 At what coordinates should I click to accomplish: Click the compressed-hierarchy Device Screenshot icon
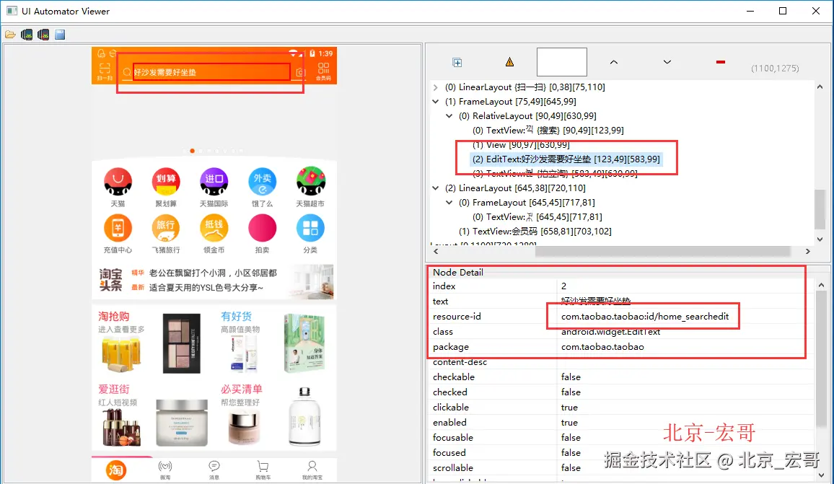(43, 35)
